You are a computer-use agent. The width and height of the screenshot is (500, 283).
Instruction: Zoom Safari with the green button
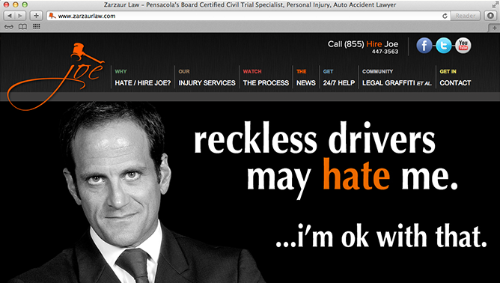[25, 4]
